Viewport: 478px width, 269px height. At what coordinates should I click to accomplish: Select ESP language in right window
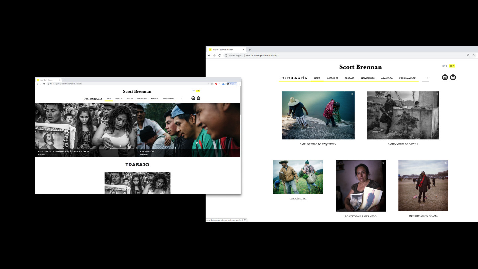452,66
